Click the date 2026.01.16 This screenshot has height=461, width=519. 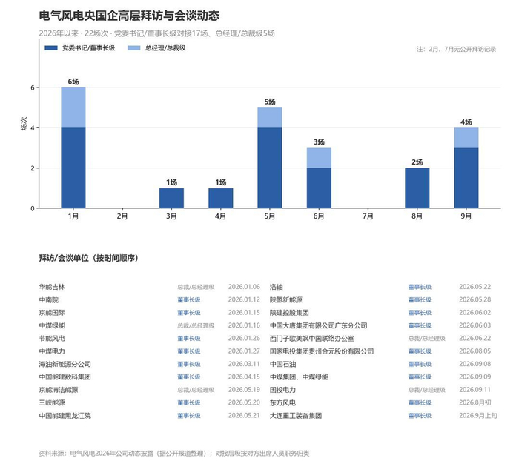point(244,325)
